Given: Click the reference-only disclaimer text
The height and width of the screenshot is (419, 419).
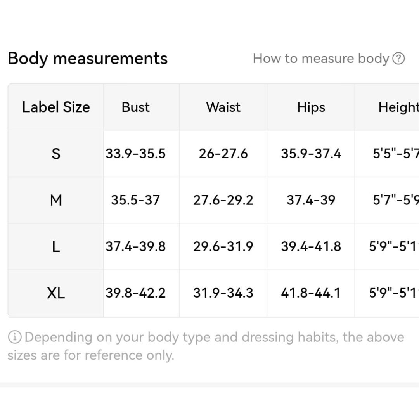Looking at the screenshot, I should pos(206,346).
